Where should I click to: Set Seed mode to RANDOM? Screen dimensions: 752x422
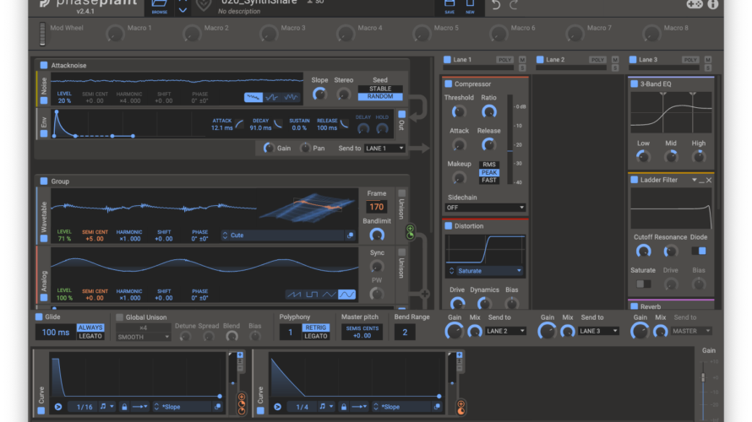[380, 96]
